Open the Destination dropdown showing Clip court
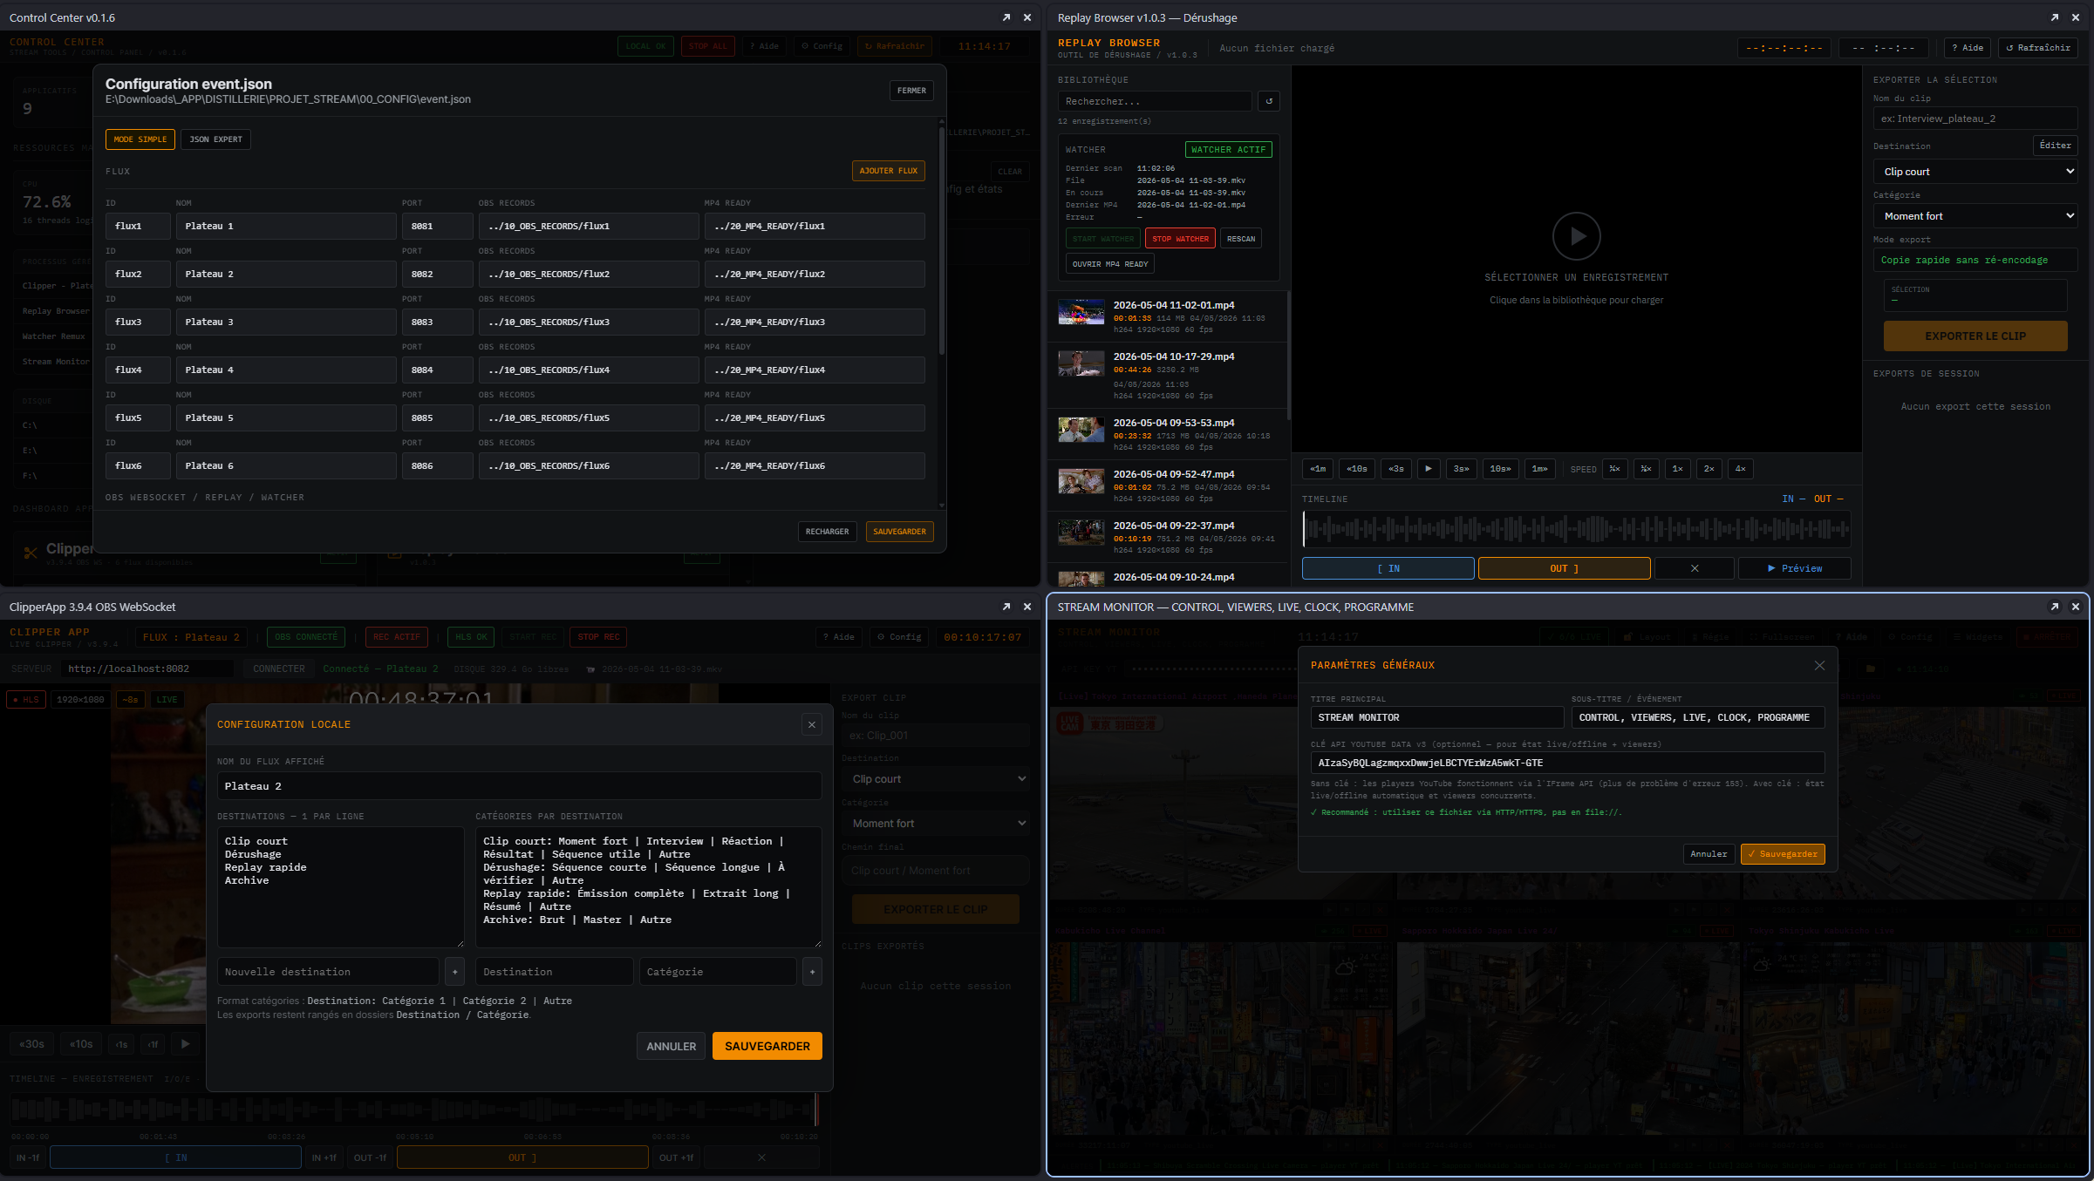The image size is (2094, 1181). tap(1975, 172)
